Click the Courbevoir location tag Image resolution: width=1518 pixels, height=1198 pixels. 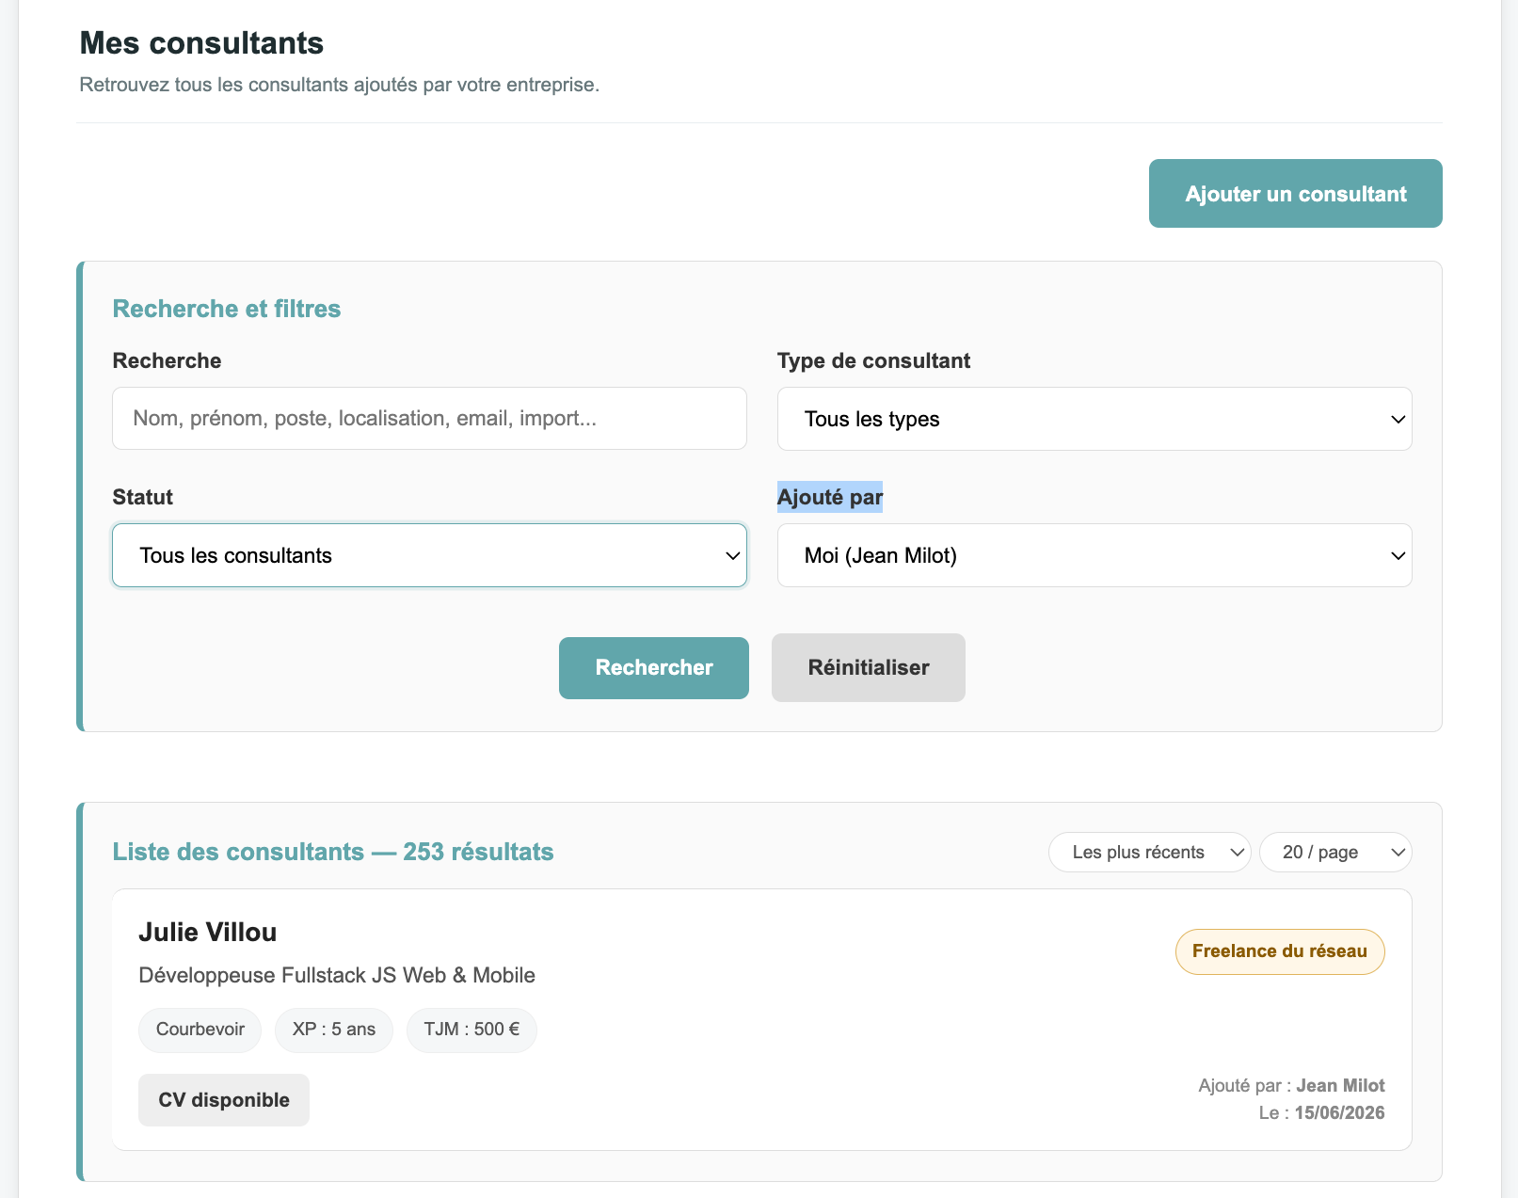(200, 1030)
